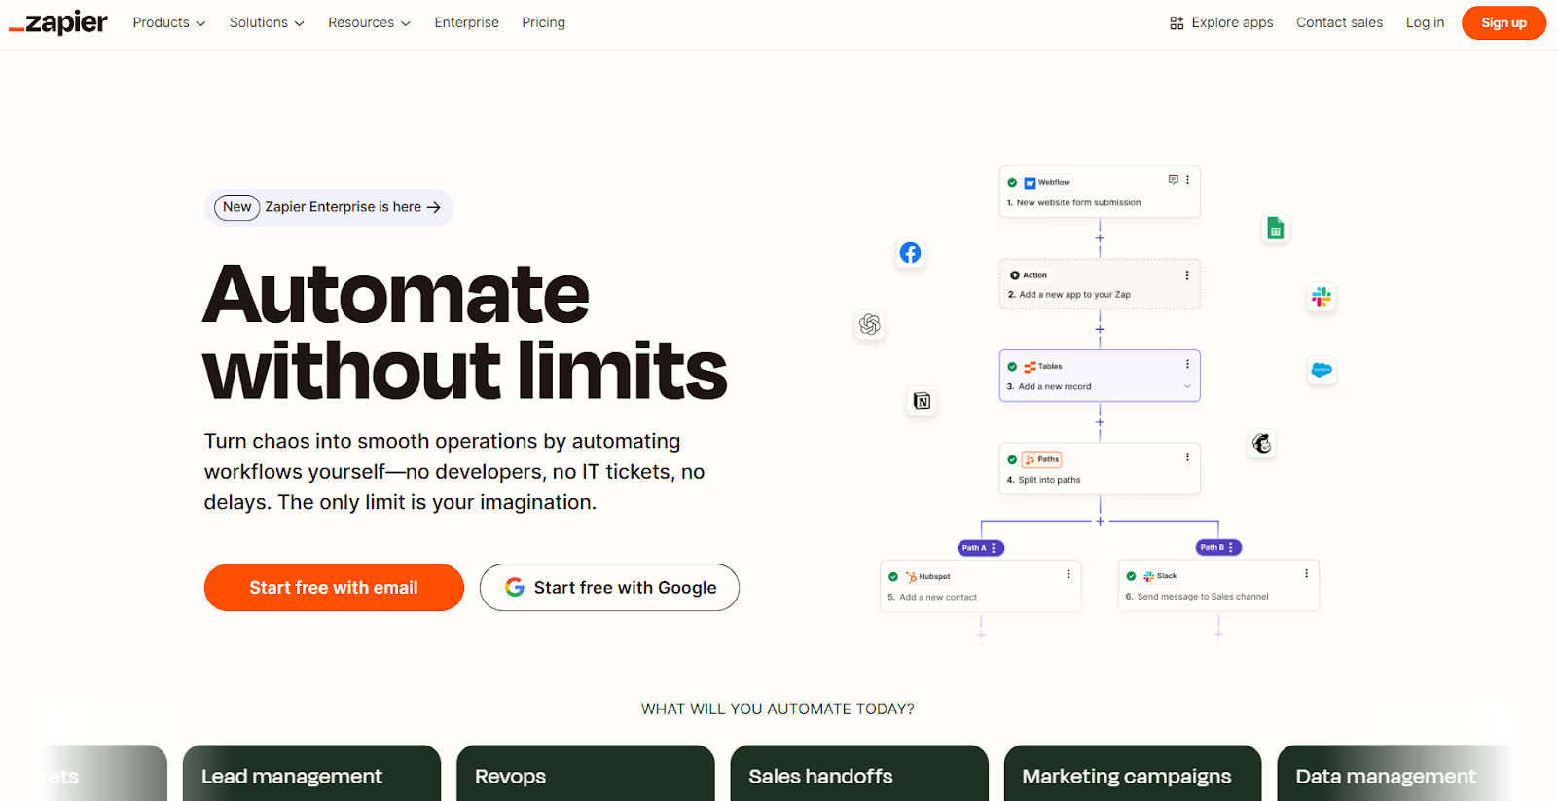Click Start free with email button
Viewport: 1557px width, 801px height.
click(x=334, y=588)
